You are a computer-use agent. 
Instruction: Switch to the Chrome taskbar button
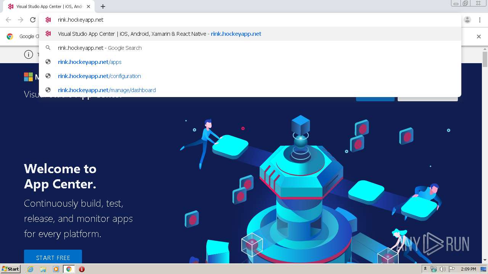(69, 269)
